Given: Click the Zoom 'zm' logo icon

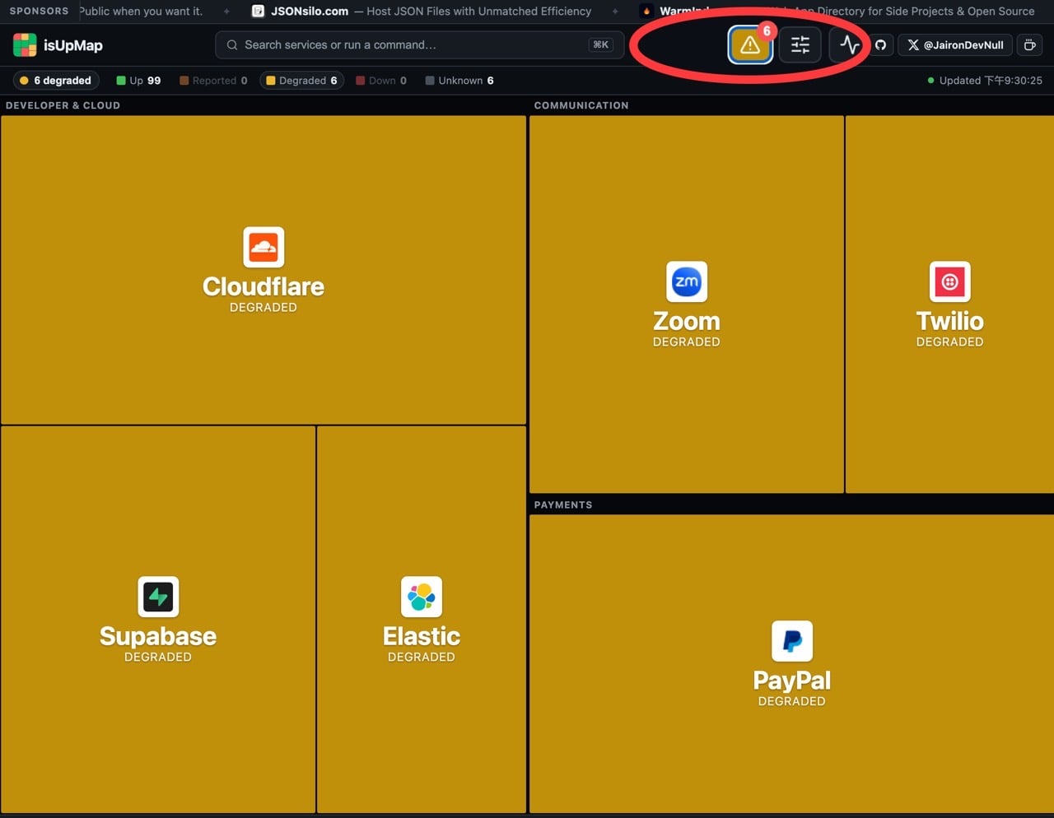Looking at the screenshot, I should [687, 281].
